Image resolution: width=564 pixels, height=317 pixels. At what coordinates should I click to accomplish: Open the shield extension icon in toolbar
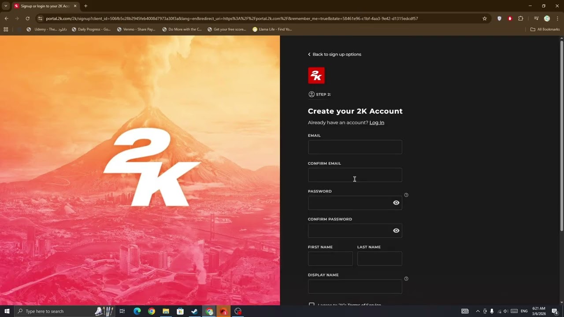click(499, 18)
